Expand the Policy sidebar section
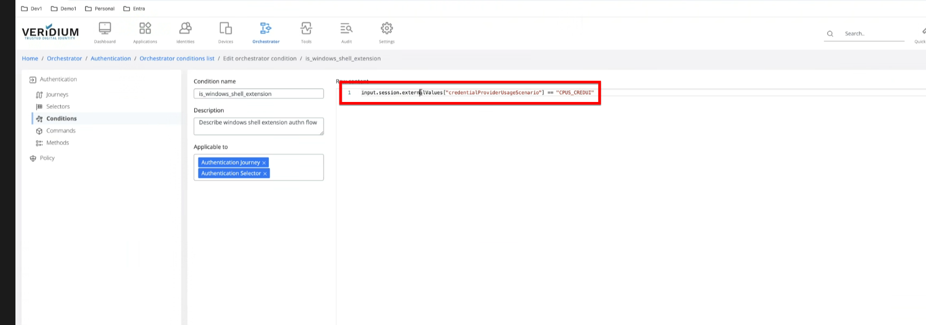 47,158
